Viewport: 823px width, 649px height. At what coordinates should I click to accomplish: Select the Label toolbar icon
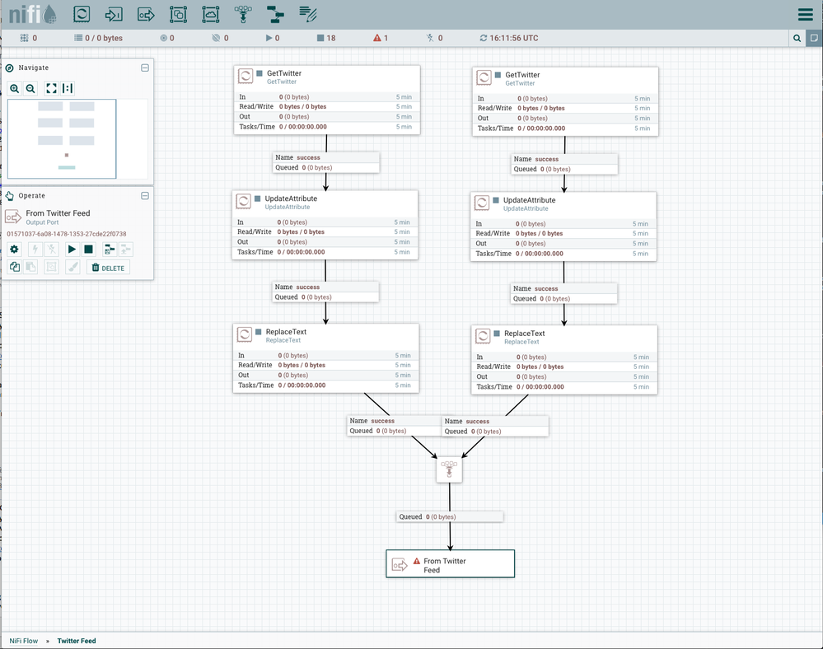tap(307, 14)
